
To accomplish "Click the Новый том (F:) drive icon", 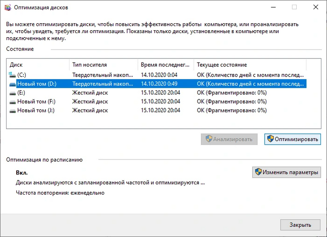I will pos(12,102).
